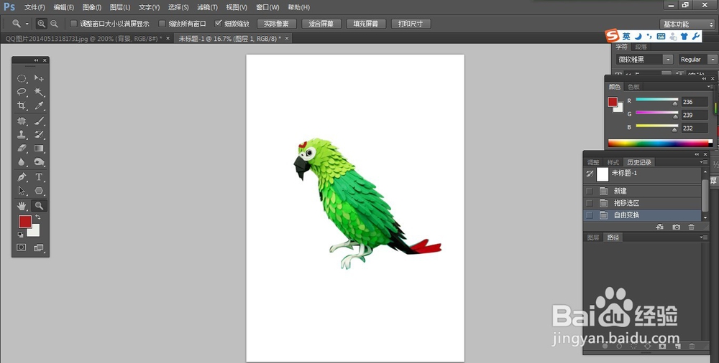The width and height of the screenshot is (719, 363).
Task: Click the 实际像素 button
Action: click(277, 24)
